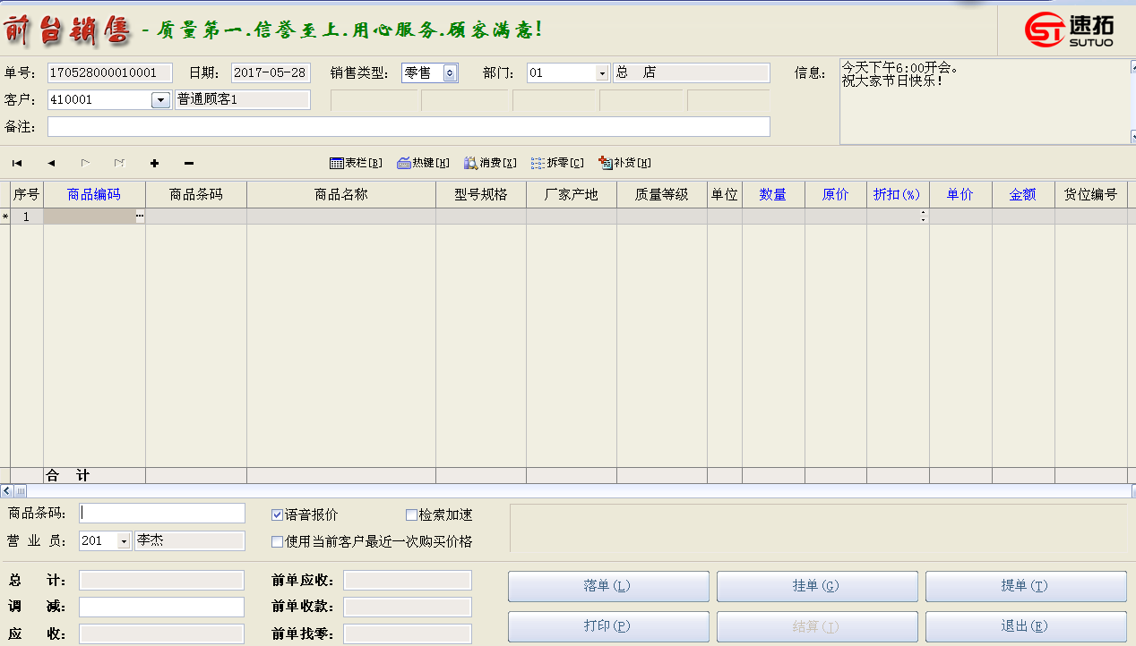Click 总 店 department name field
The height and width of the screenshot is (646, 1136).
coord(691,73)
